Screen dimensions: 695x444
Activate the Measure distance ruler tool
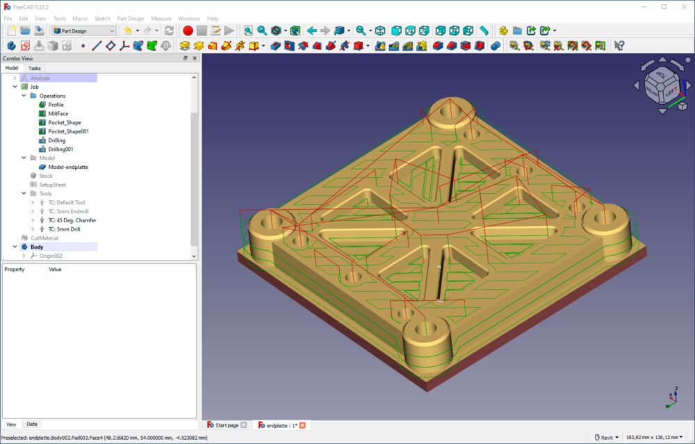click(x=484, y=31)
